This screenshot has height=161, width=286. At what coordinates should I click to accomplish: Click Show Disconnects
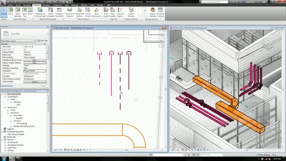(x=97, y=12)
